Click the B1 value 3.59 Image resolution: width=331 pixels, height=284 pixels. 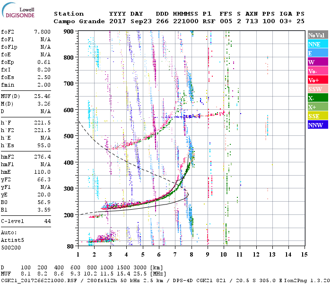44,210
